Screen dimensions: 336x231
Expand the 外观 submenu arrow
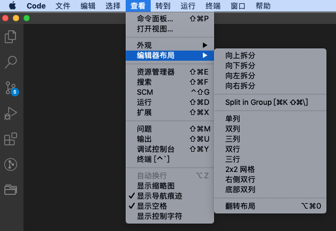tap(205, 45)
